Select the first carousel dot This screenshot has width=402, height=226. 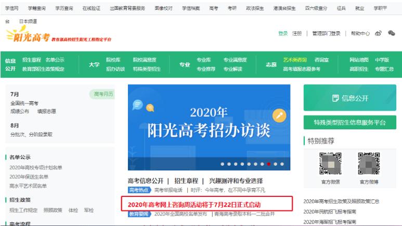222,164
